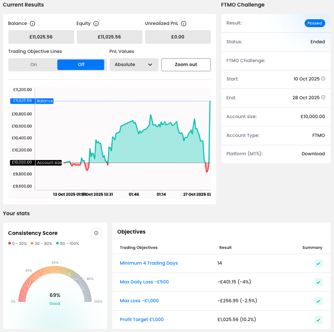Click the Profit Target summary checkmark icon
The width and height of the screenshot is (334, 332).
coord(319,320)
